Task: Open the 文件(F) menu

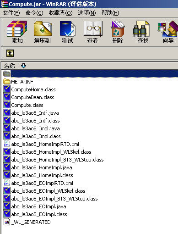Action: click(11, 13)
